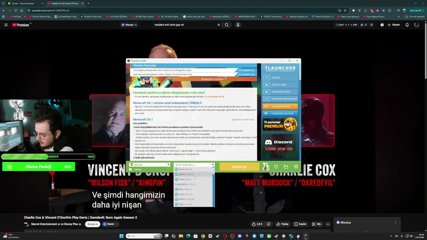
Task: Open a new browser tab
Action: point(88,3)
